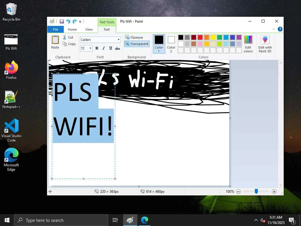Screen dimensions: 301x226
Task: Copy the selected text
Action: pyautogui.click(x=69, y=44)
